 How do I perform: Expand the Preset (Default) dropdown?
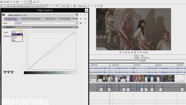77,23
